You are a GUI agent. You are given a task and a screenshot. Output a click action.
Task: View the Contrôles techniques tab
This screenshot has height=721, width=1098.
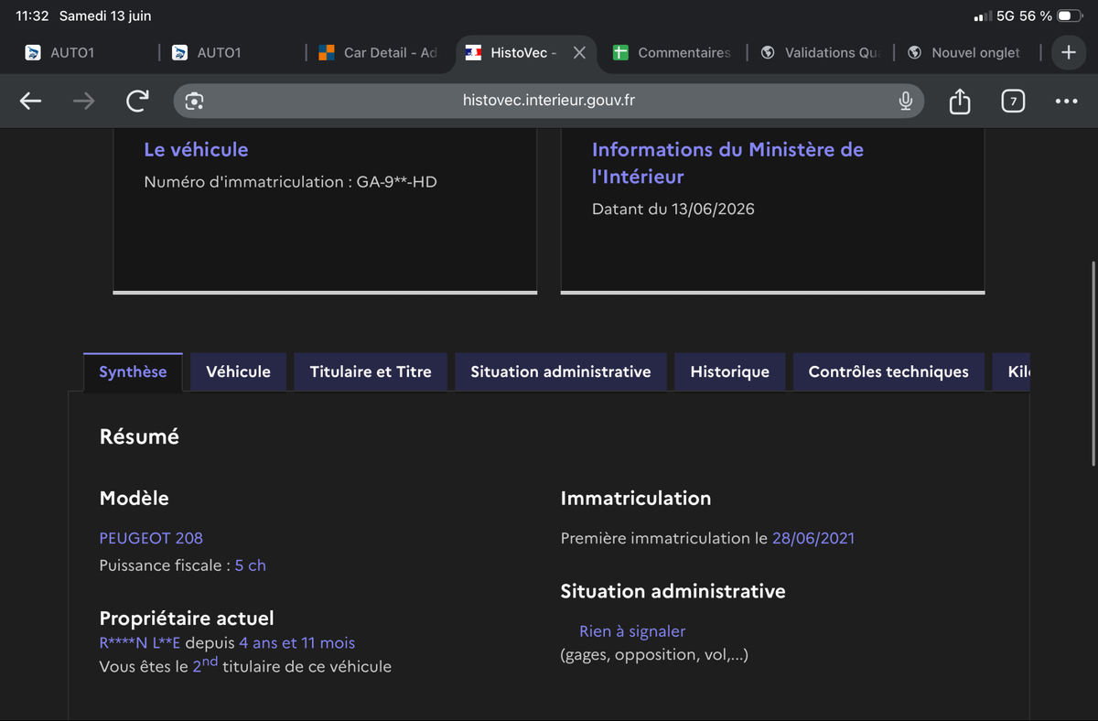point(888,371)
